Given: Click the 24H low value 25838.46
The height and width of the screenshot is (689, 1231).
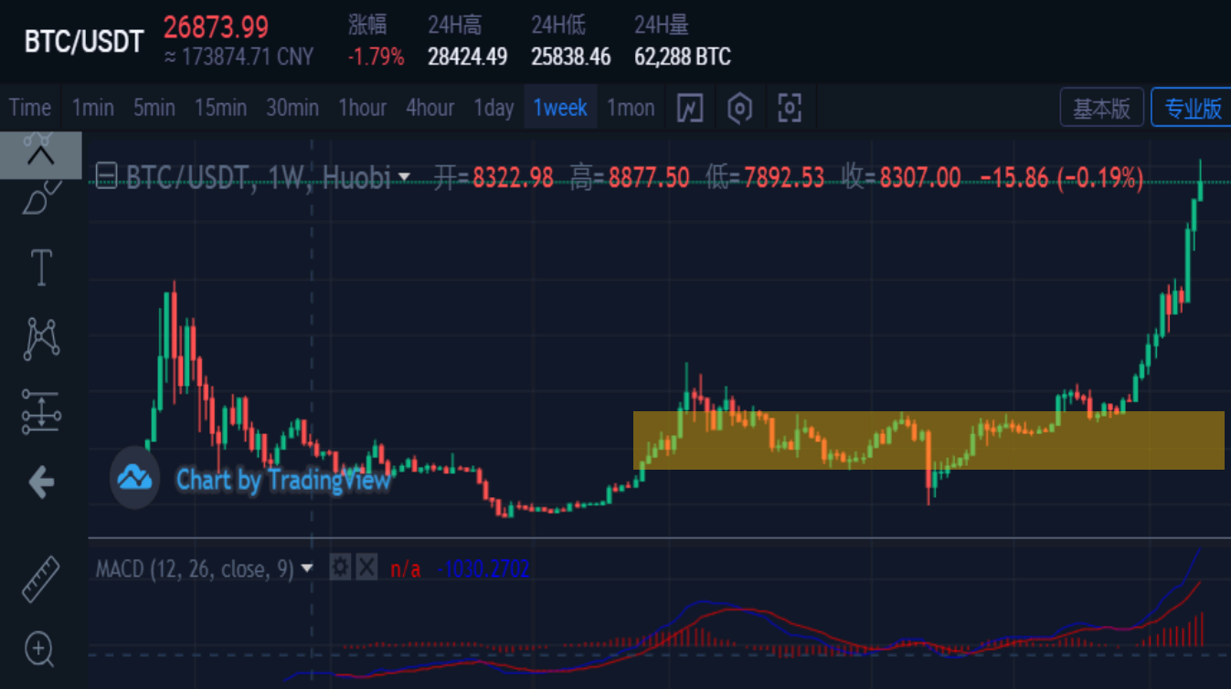Looking at the screenshot, I should click(x=571, y=57).
